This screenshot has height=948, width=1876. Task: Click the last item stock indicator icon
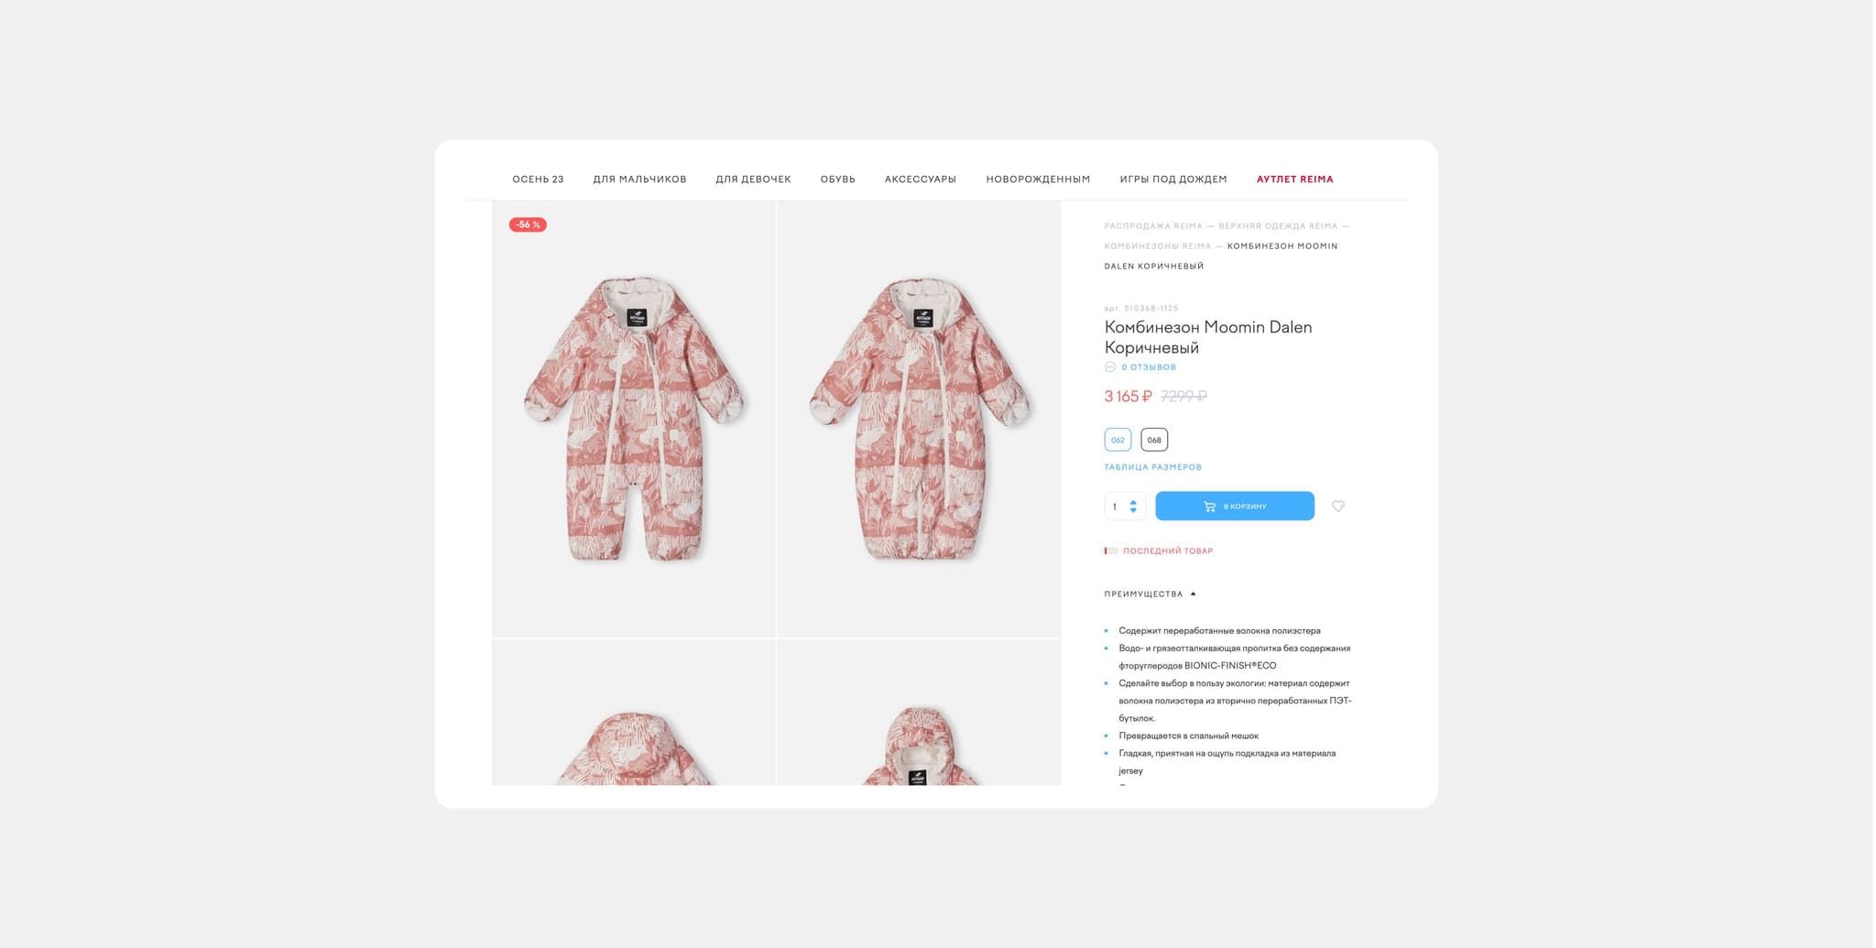click(1110, 550)
